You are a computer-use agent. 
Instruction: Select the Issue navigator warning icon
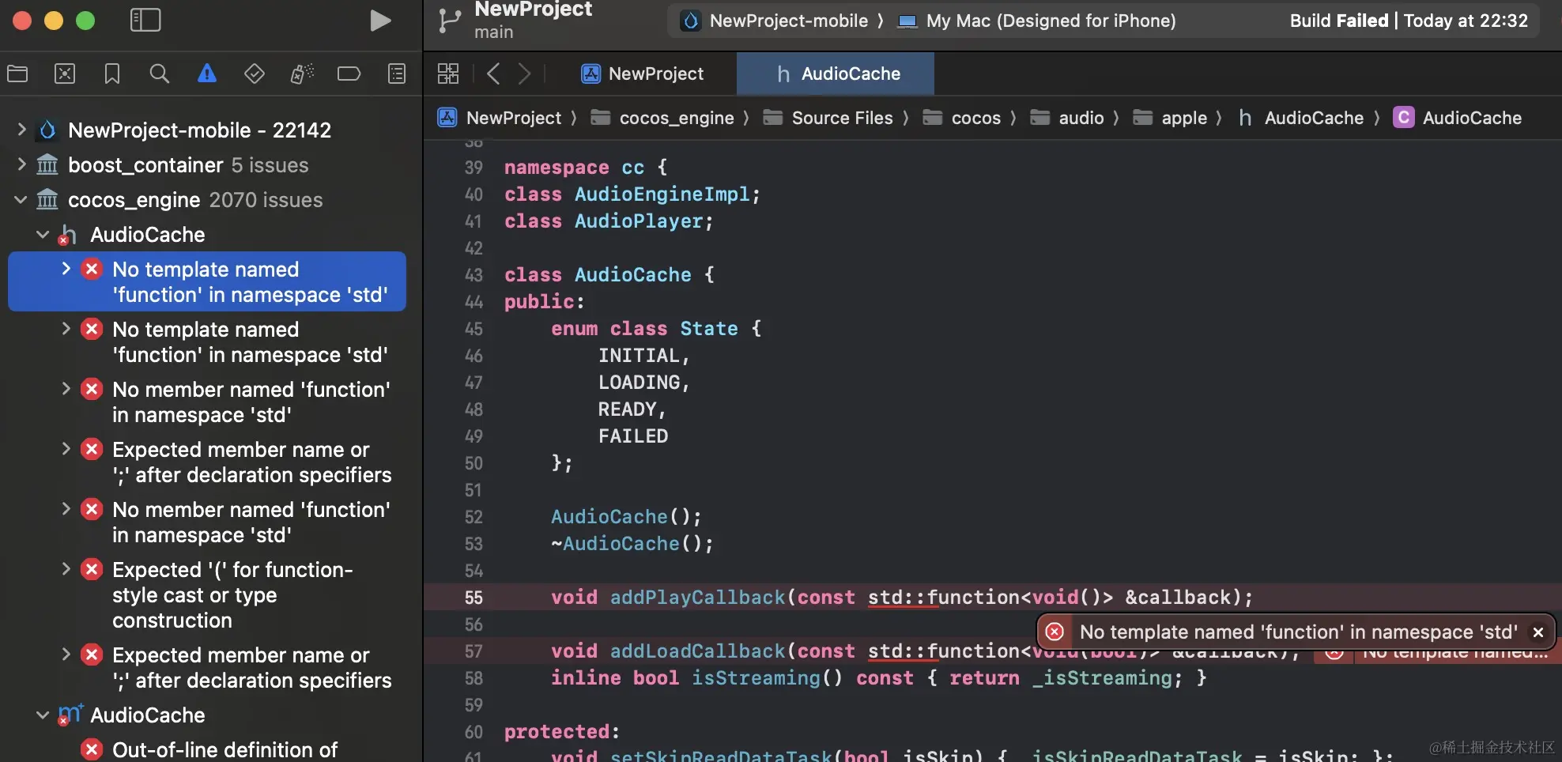207,74
